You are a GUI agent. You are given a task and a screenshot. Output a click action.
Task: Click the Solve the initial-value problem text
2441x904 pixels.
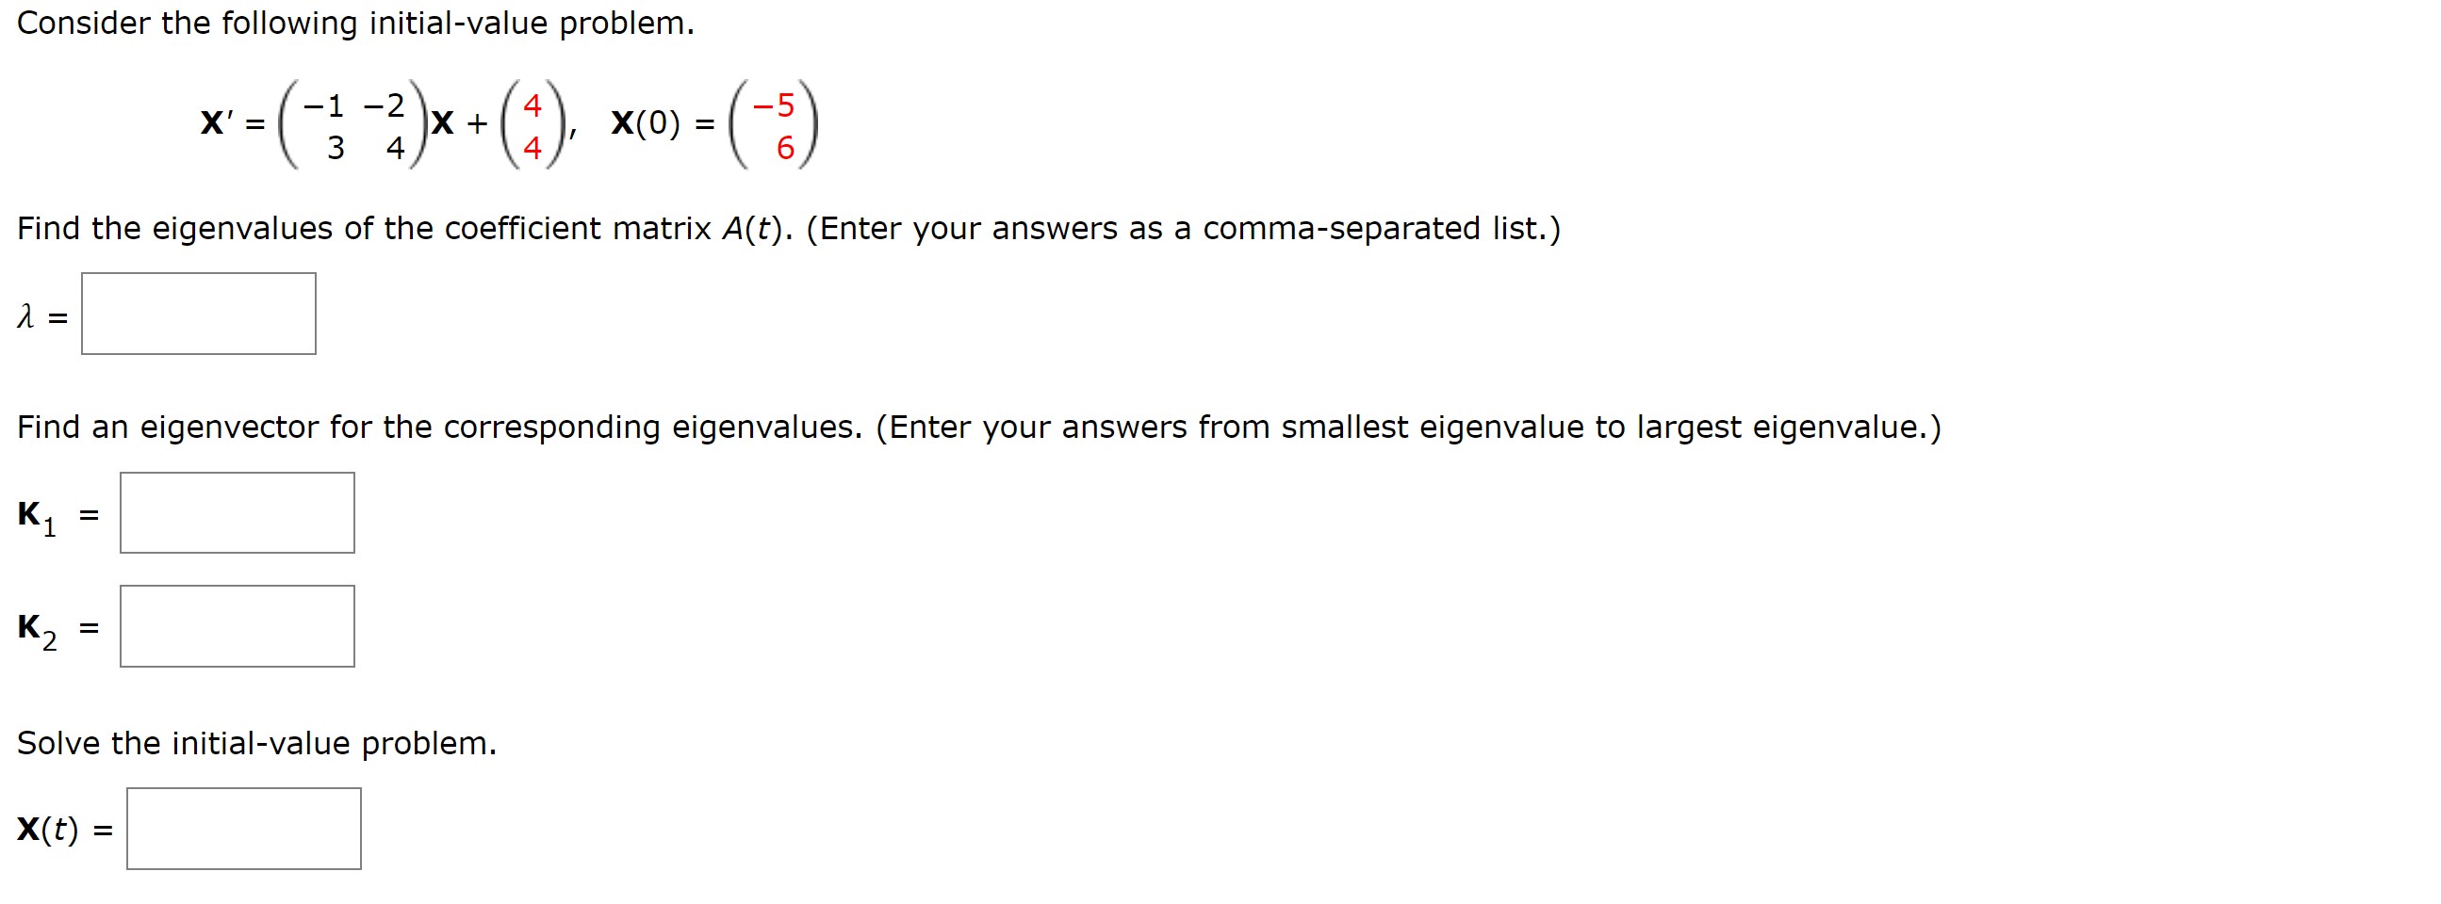[255, 743]
